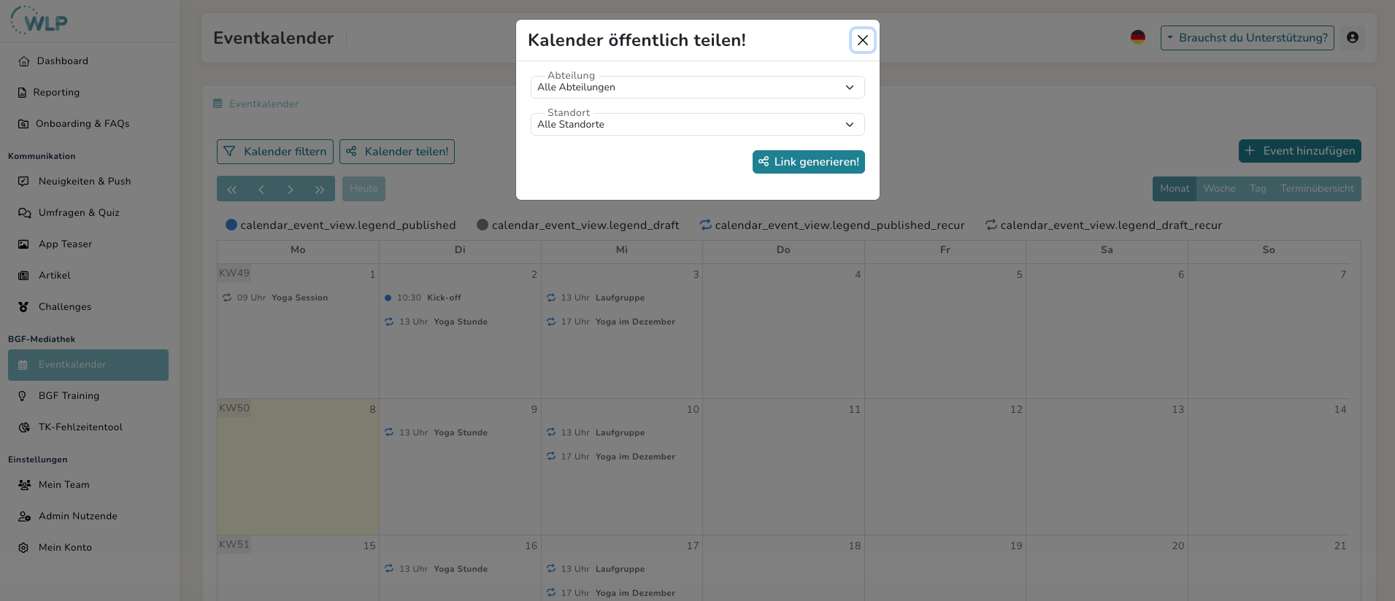
Task: Open the Abteilung dropdown
Action: coord(697,88)
